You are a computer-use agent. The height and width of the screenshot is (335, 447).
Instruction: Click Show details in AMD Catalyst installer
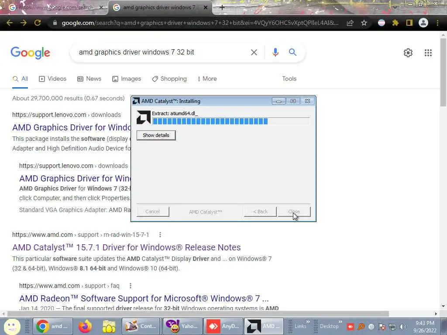156,135
